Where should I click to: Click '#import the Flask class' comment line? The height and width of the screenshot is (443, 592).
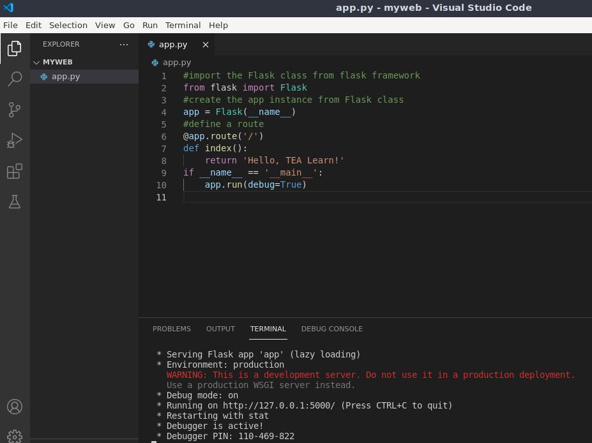[x=301, y=75]
